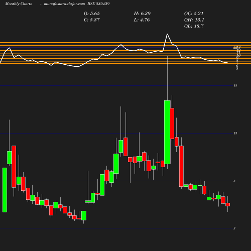
Task: Click the 18 price axis label
Action: 235,86
